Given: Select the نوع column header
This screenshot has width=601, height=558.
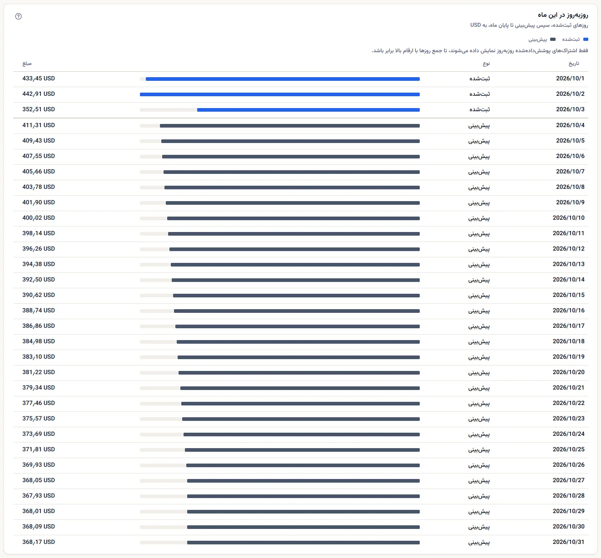Looking at the screenshot, I should 487,64.
